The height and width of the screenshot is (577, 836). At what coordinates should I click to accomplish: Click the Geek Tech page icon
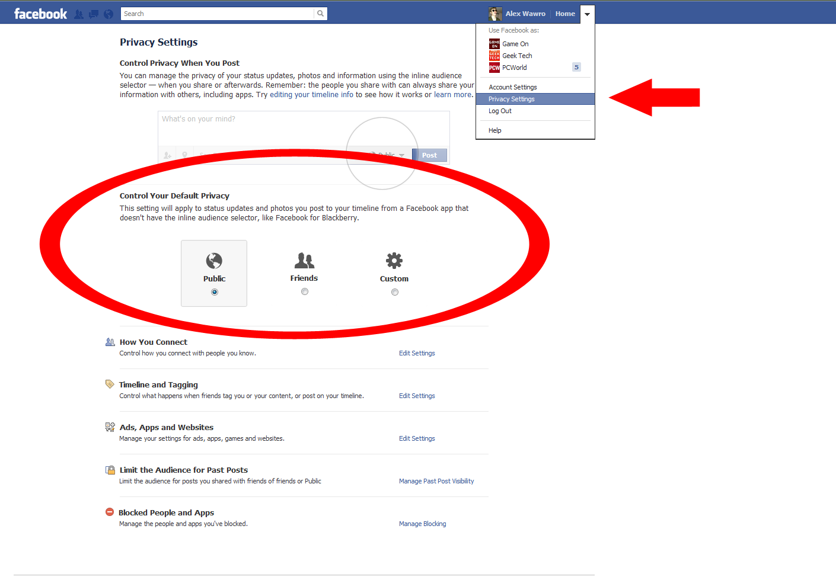(494, 56)
